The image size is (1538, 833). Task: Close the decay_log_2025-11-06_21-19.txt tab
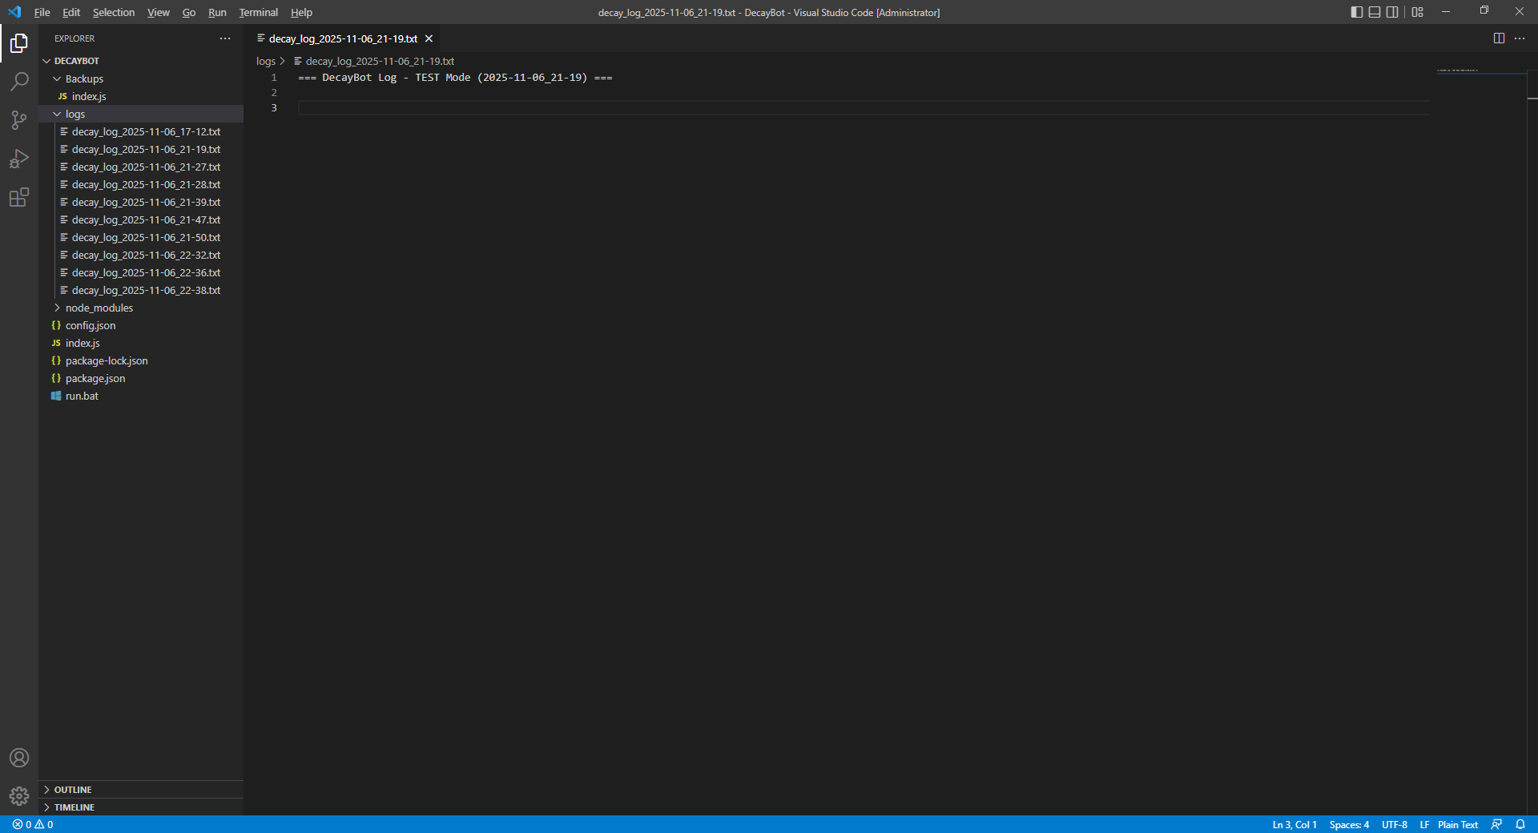(x=429, y=38)
